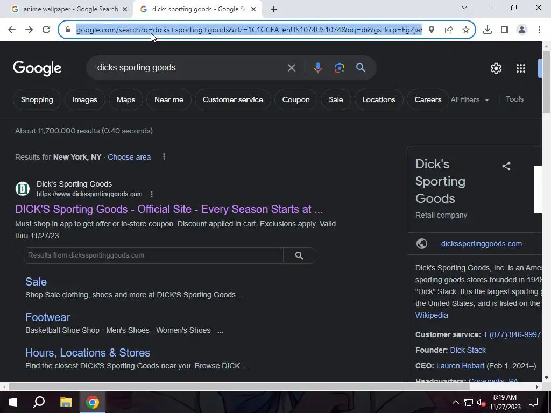Open search Tools
Screen dimensions: 551x413
514,99
